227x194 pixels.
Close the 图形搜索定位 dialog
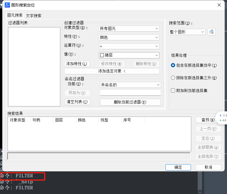click(219, 5)
